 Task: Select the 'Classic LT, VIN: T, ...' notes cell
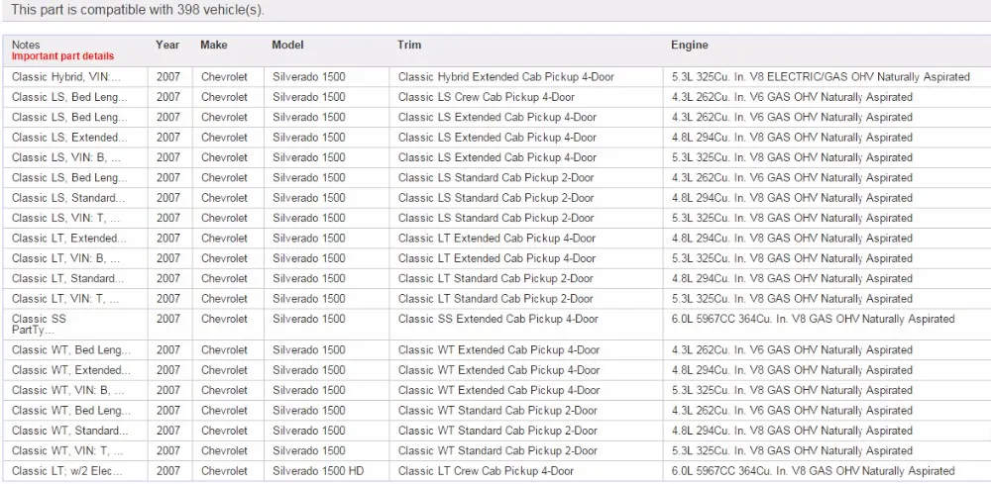pyautogui.click(x=75, y=299)
